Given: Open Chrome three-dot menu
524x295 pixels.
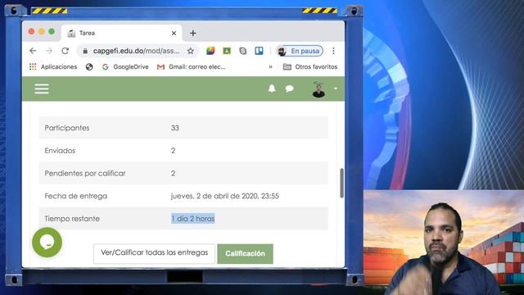Looking at the screenshot, I should [333, 51].
